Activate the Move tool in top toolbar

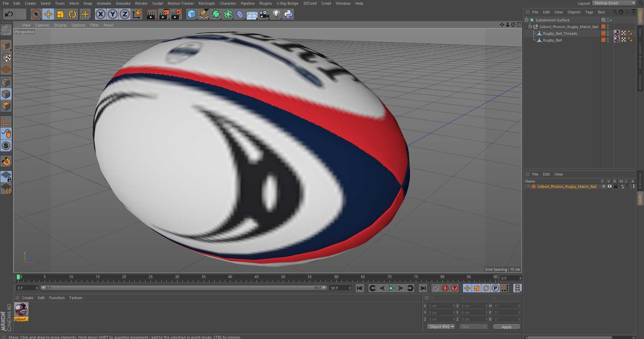pyautogui.click(x=48, y=14)
